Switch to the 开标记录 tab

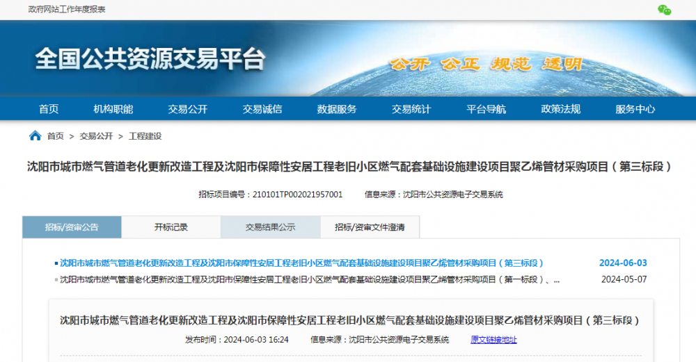point(171,227)
